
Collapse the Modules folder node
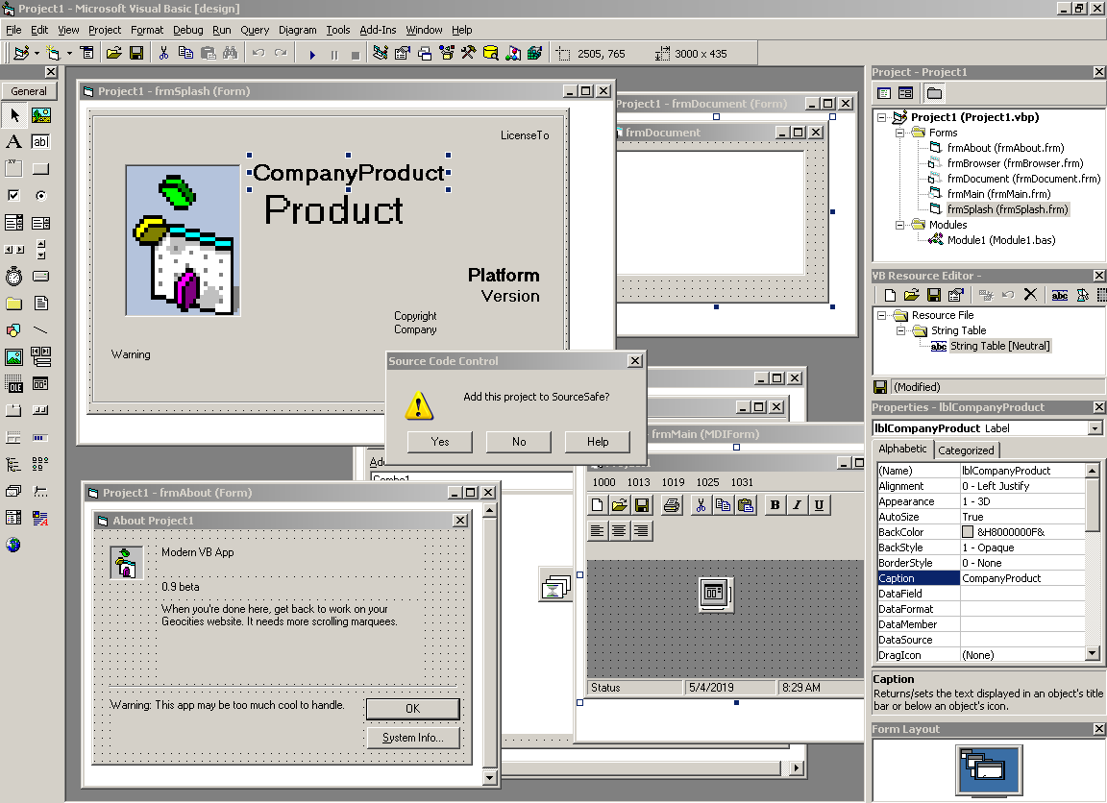pyautogui.click(x=899, y=225)
